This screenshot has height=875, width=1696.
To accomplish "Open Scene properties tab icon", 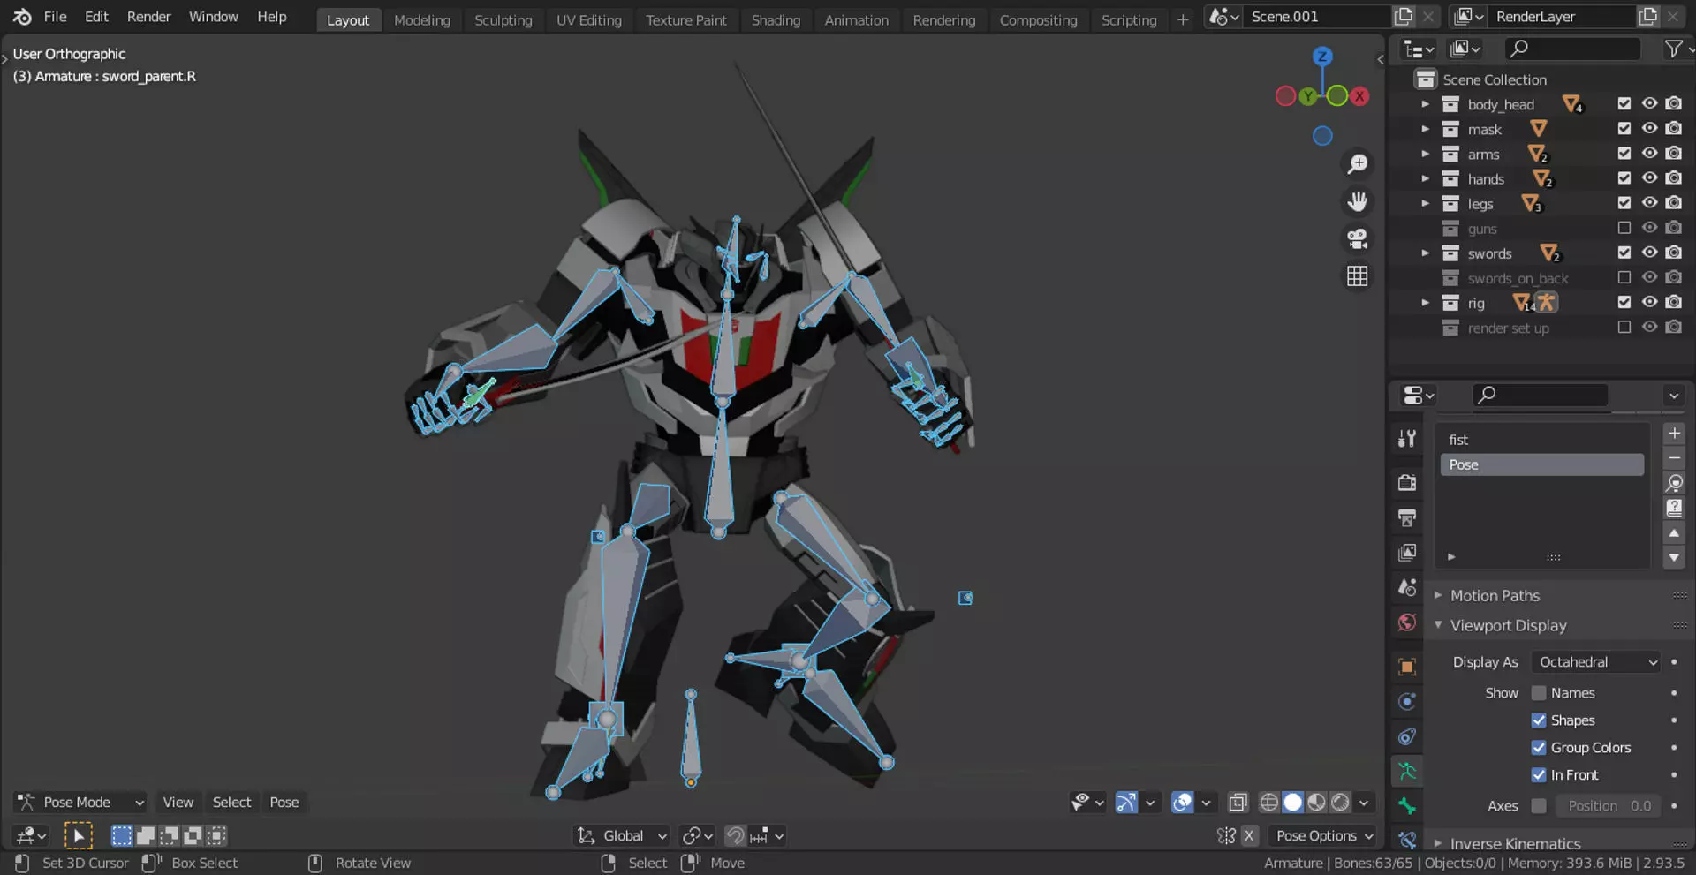I will tap(1407, 587).
